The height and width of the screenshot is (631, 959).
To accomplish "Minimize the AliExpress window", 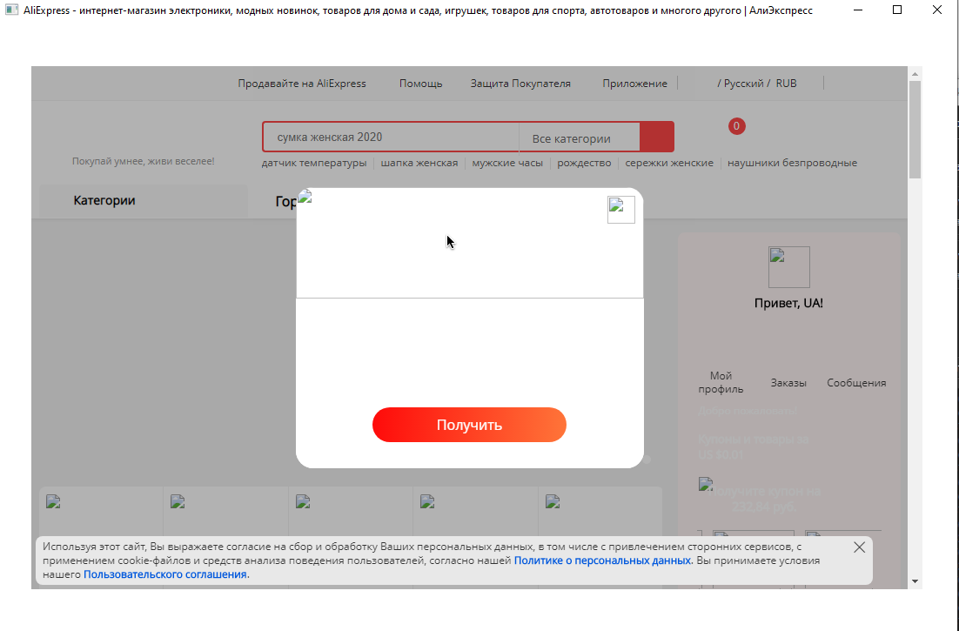I will [858, 10].
